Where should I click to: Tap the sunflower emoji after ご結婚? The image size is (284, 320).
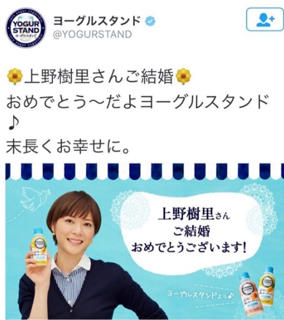pyautogui.click(x=183, y=77)
